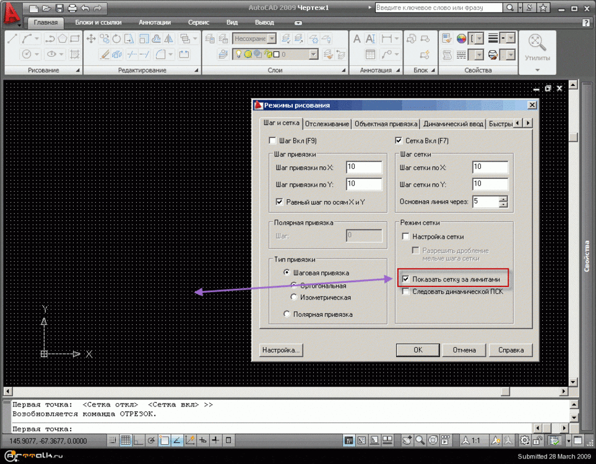Switch to the Аннотации ribbon tab
This screenshot has height=464, width=596.
pyautogui.click(x=155, y=22)
